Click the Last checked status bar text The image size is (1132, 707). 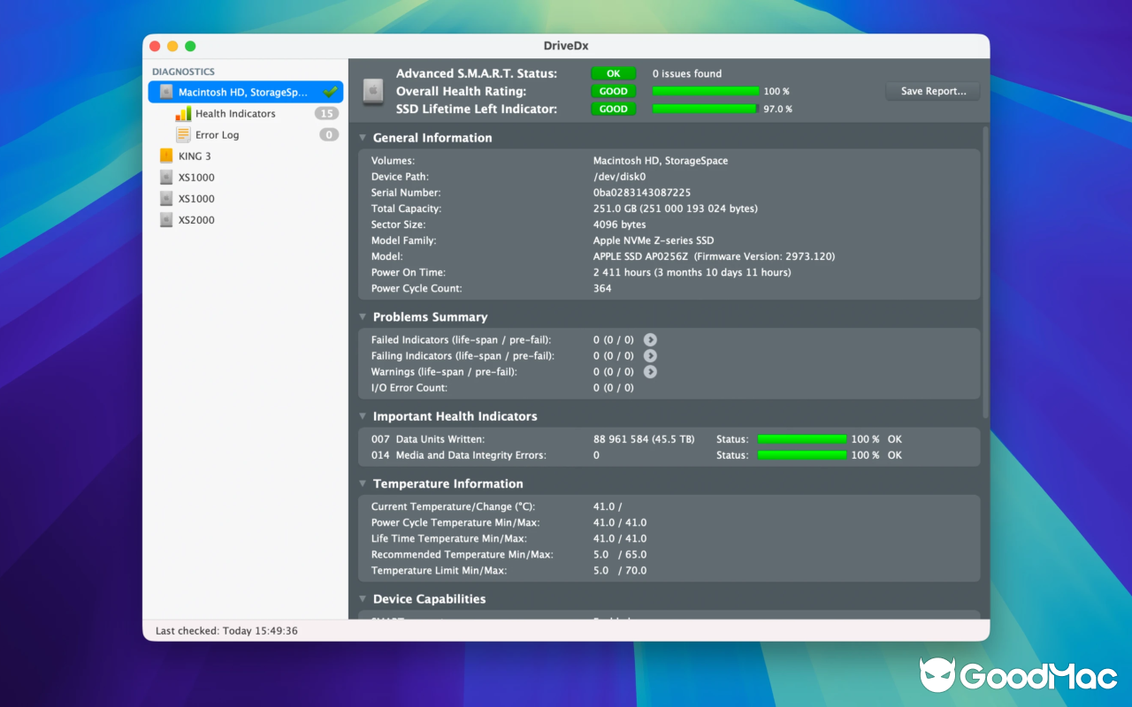tap(226, 631)
